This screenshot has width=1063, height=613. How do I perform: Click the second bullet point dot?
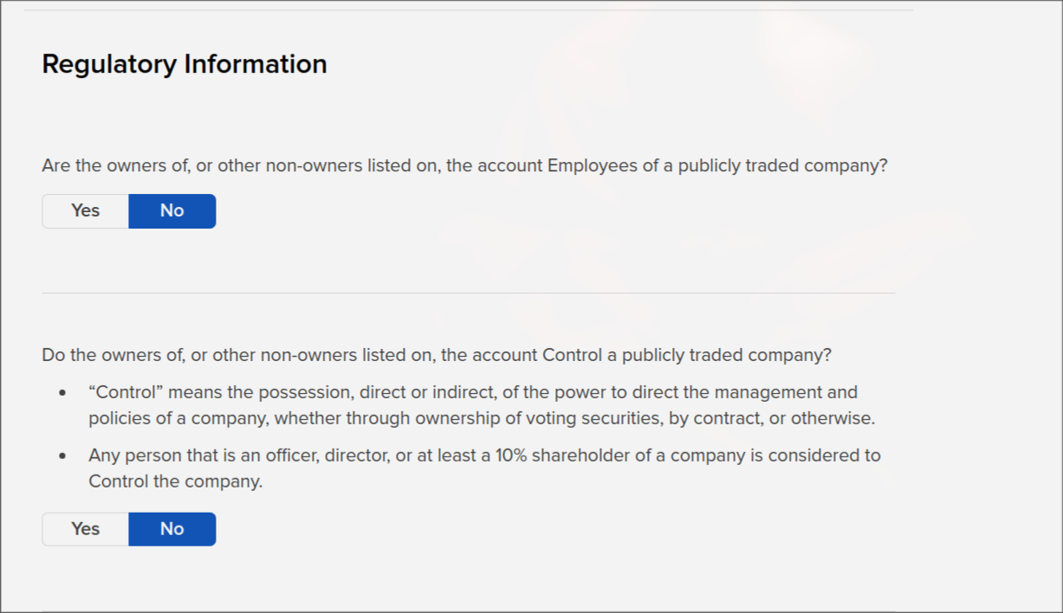pyautogui.click(x=62, y=456)
